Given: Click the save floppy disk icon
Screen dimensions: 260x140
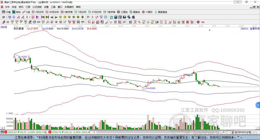Looking at the screenshot, I should 124,17.
